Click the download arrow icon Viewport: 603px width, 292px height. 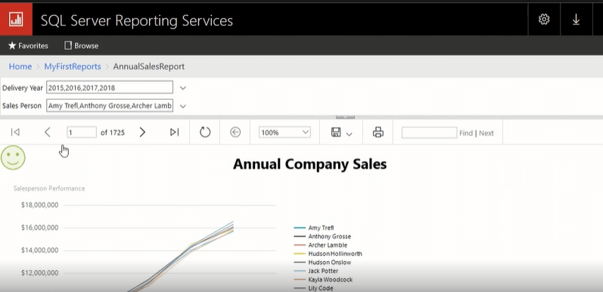(576, 20)
